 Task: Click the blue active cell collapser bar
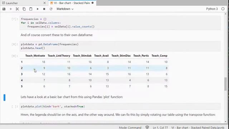[5, 97]
